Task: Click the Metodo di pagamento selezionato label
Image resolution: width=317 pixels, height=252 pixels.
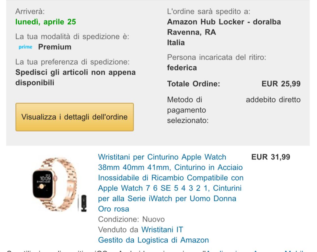Action: coord(188,110)
